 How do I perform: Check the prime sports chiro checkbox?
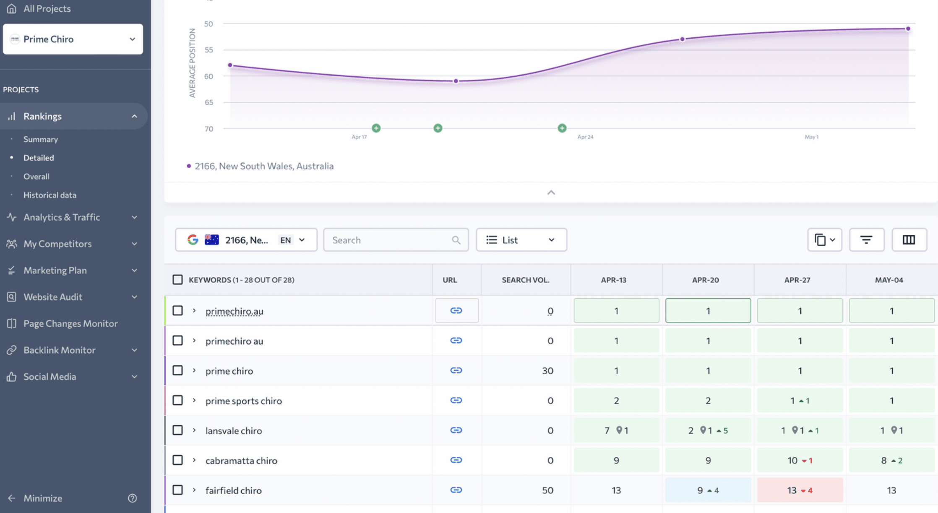coord(177,400)
